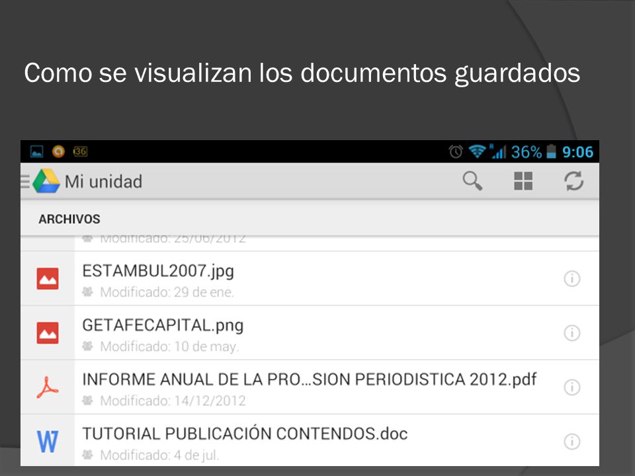The height and width of the screenshot is (476, 635).
Task: Tap the Wi-Fi status icon
Action: coord(477,152)
